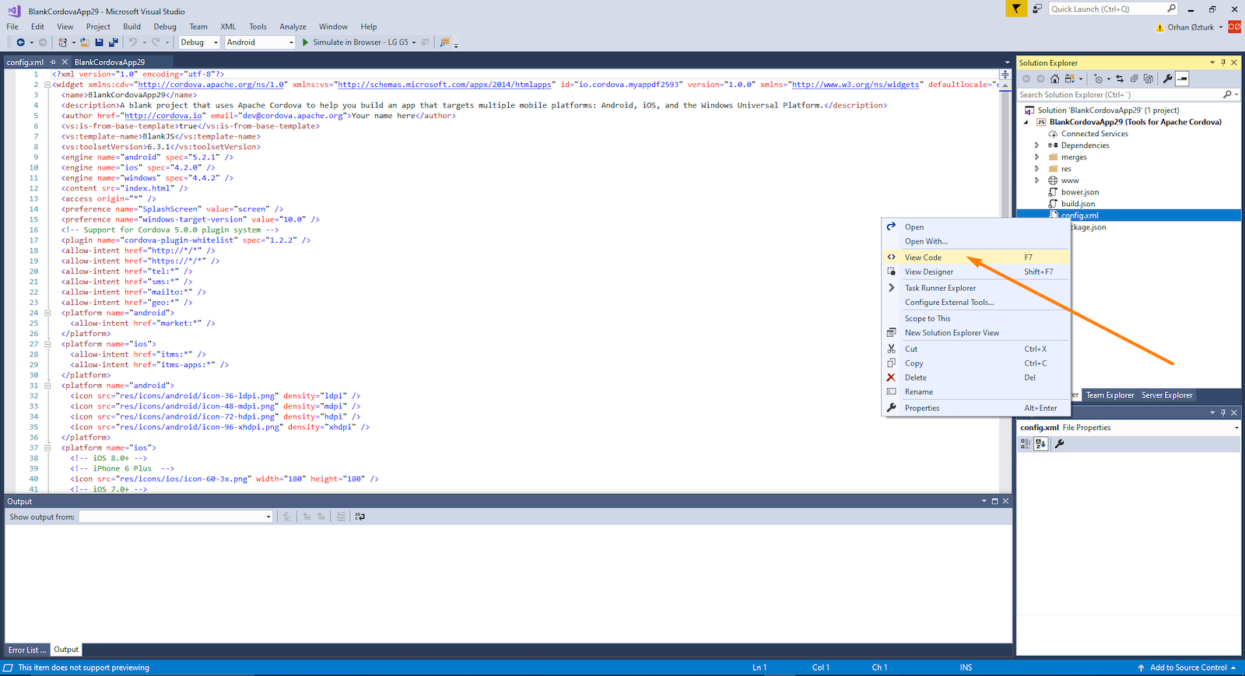The image size is (1245, 676).
Task: Toggle Show All Files in Solution Explorer
Action: tap(1149, 79)
